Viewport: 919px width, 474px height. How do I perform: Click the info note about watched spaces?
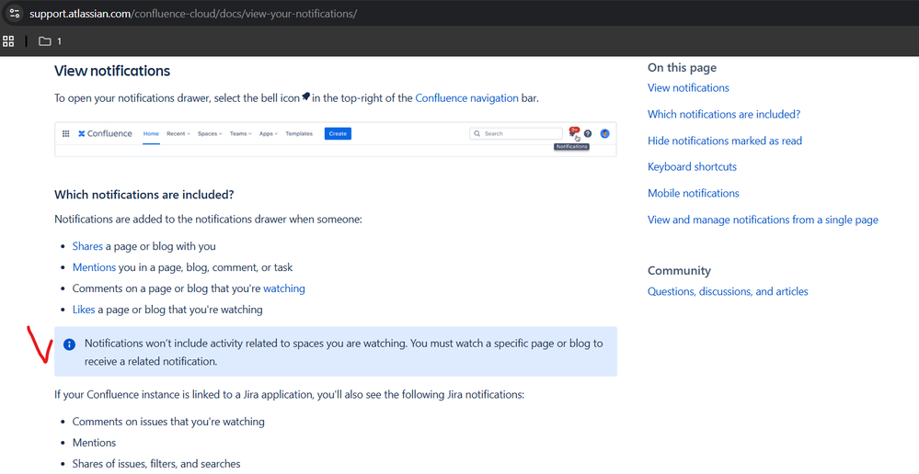pyautogui.click(x=336, y=352)
